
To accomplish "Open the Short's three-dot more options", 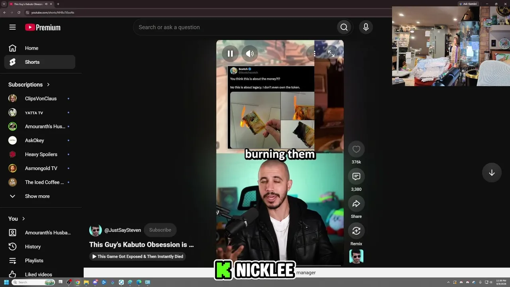I will 314,53.
